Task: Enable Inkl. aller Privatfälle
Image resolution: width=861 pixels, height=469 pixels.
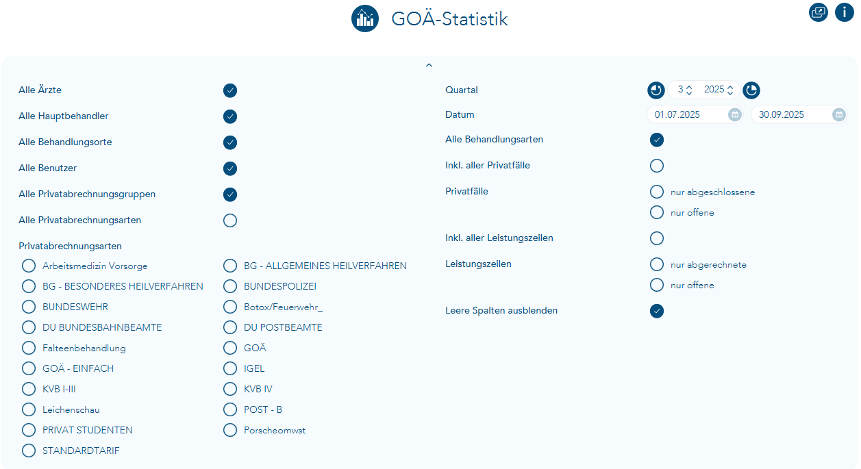Action: tap(657, 166)
